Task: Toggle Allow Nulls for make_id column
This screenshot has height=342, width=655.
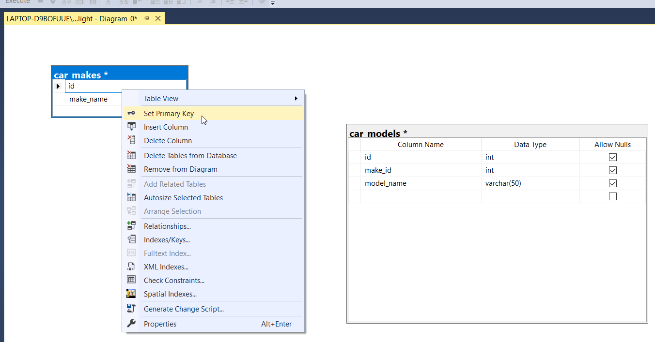Action: (x=612, y=170)
